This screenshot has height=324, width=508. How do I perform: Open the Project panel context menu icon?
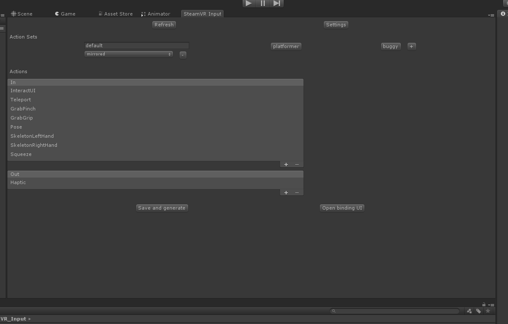(491, 305)
